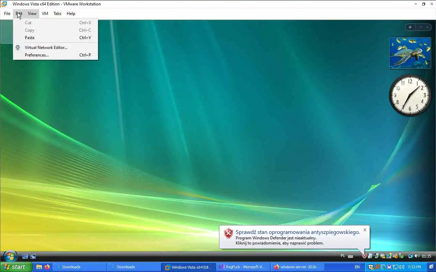Click the Edit menu title
Viewport: 436px width, 272px height.
pyautogui.click(x=19, y=14)
